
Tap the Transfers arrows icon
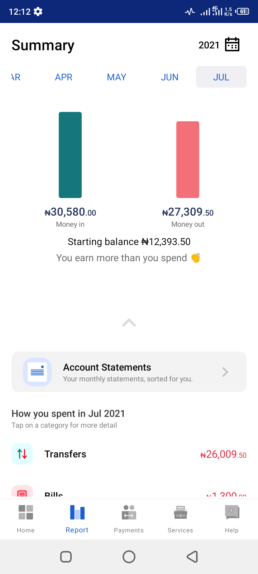(22, 454)
